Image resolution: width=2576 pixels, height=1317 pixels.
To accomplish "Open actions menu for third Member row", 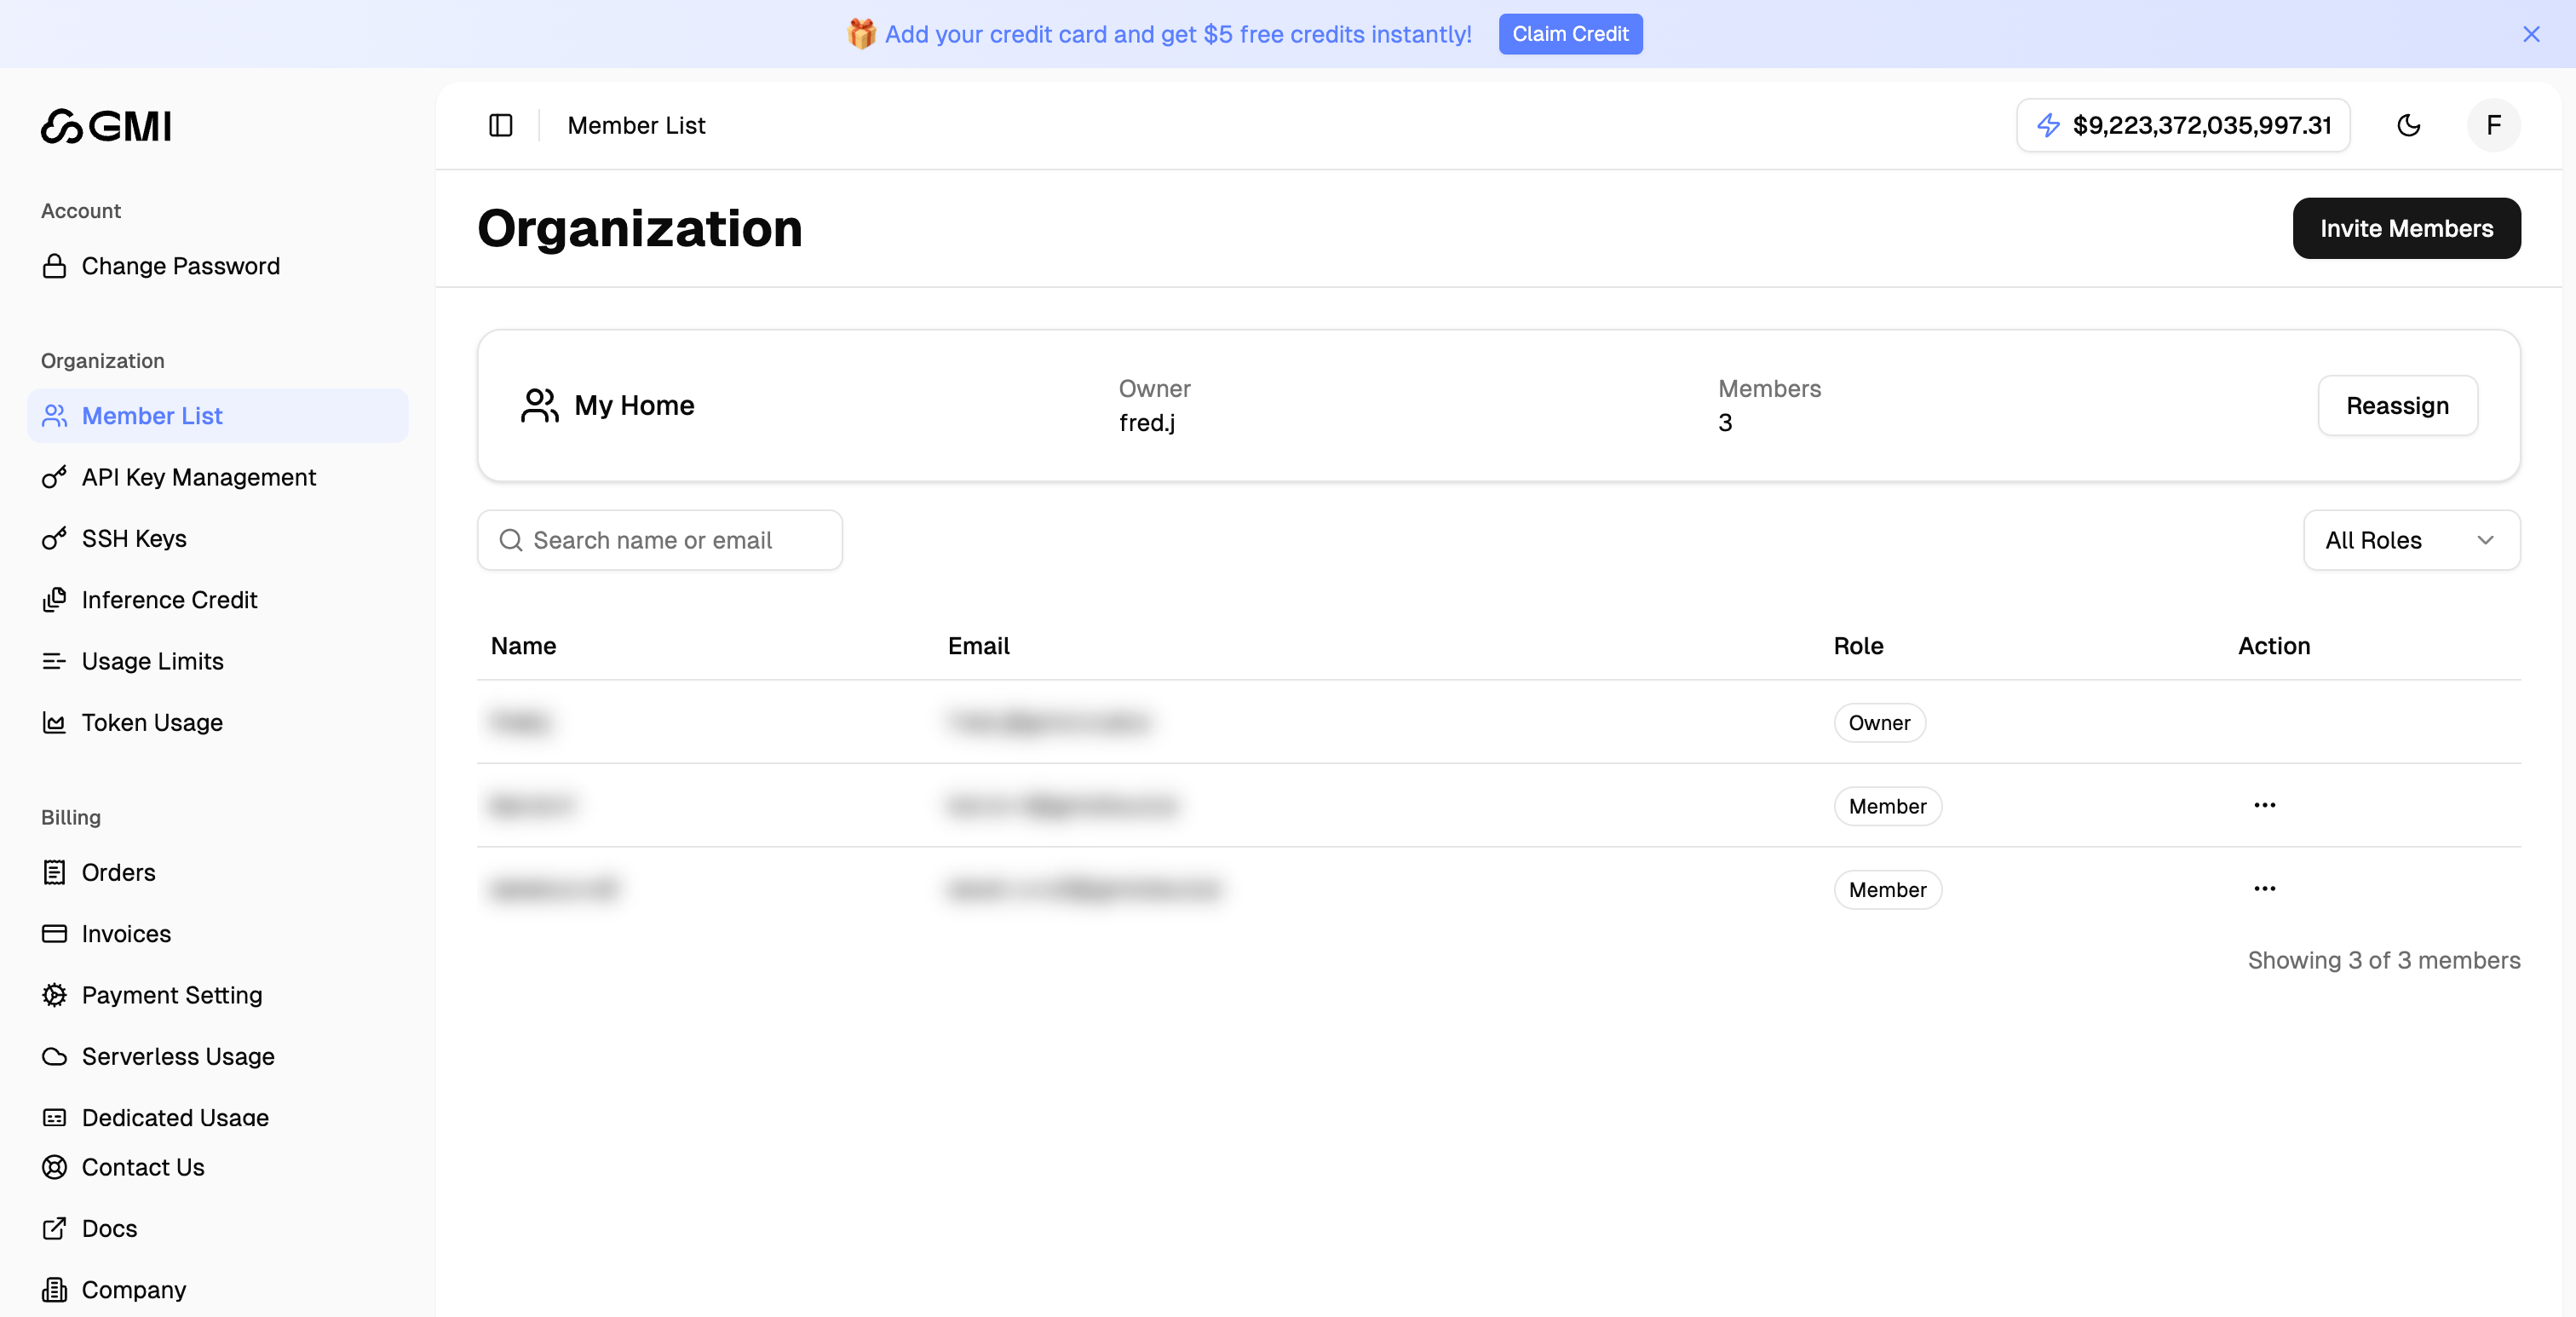I will (x=2265, y=888).
